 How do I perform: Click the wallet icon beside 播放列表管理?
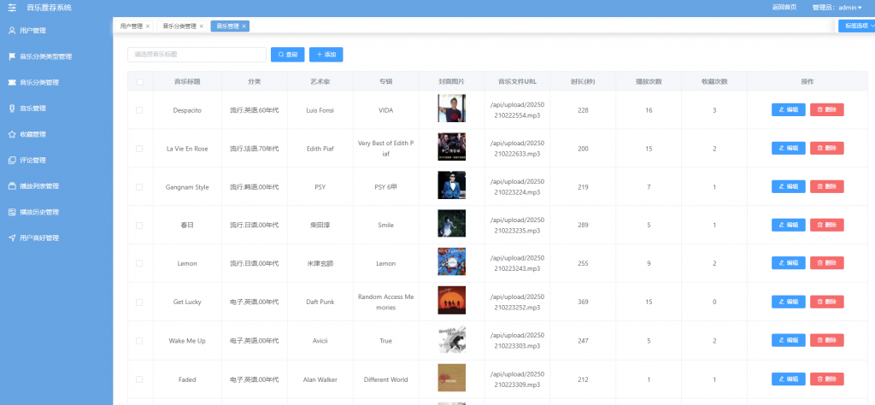click(x=12, y=186)
